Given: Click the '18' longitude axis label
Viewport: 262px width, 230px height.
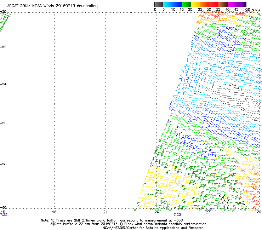Looking at the screenshot, I should [54, 212].
